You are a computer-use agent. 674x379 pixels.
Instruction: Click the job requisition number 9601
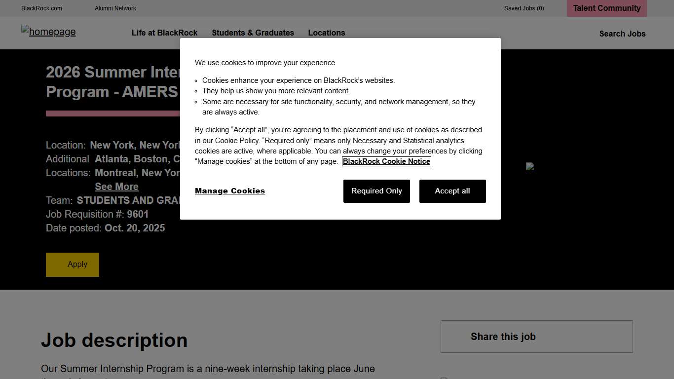(138, 214)
